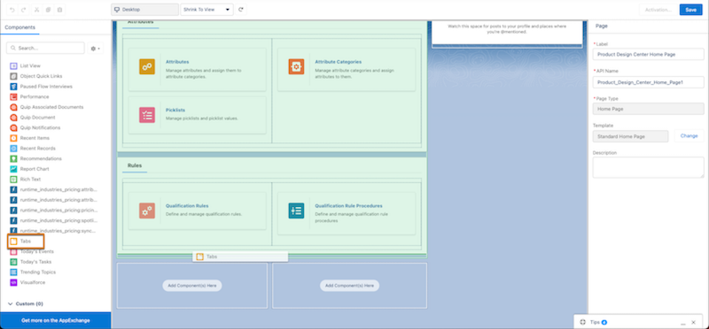Click the Attribute Categories orange card icon
This screenshot has width=709, height=329.
pos(296,67)
